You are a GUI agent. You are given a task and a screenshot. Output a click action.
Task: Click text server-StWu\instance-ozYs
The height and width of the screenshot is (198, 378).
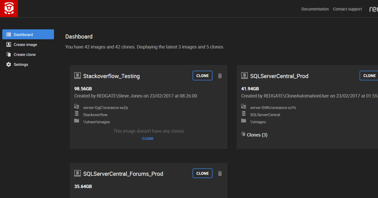click(273, 107)
